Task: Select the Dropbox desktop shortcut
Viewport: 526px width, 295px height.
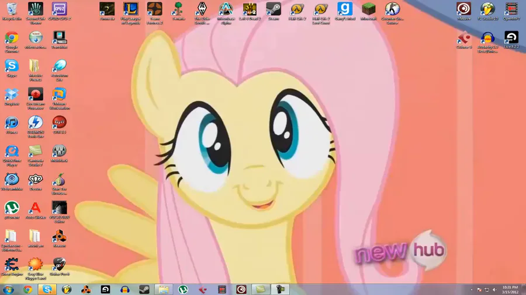Action: tap(12, 97)
